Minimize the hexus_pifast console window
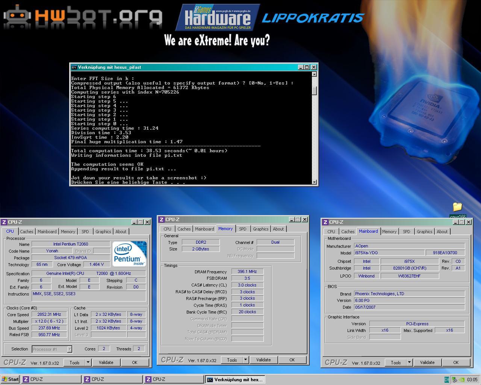 click(x=301, y=67)
